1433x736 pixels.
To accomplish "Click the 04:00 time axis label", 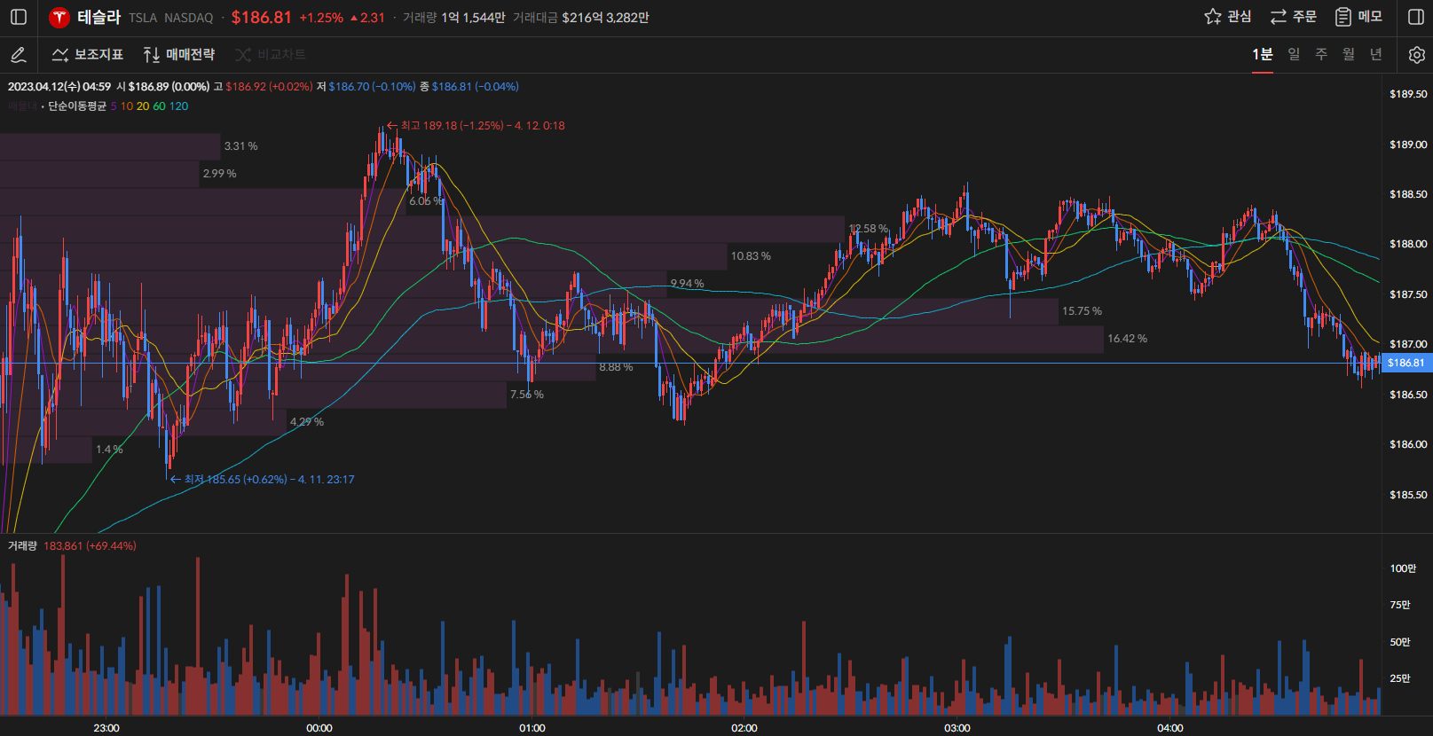I will (1170, 728).
